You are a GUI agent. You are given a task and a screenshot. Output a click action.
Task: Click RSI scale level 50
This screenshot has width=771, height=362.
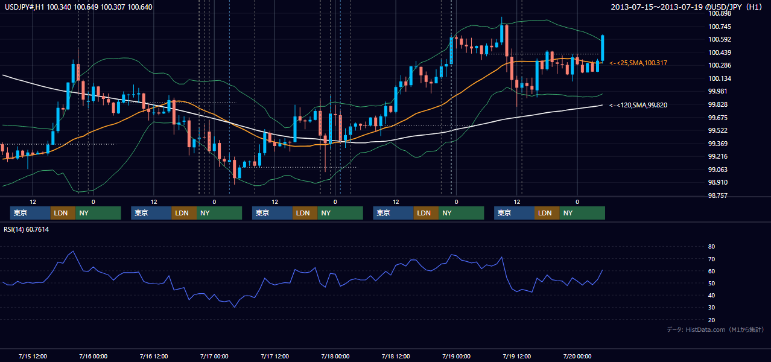tap(712, 283)
